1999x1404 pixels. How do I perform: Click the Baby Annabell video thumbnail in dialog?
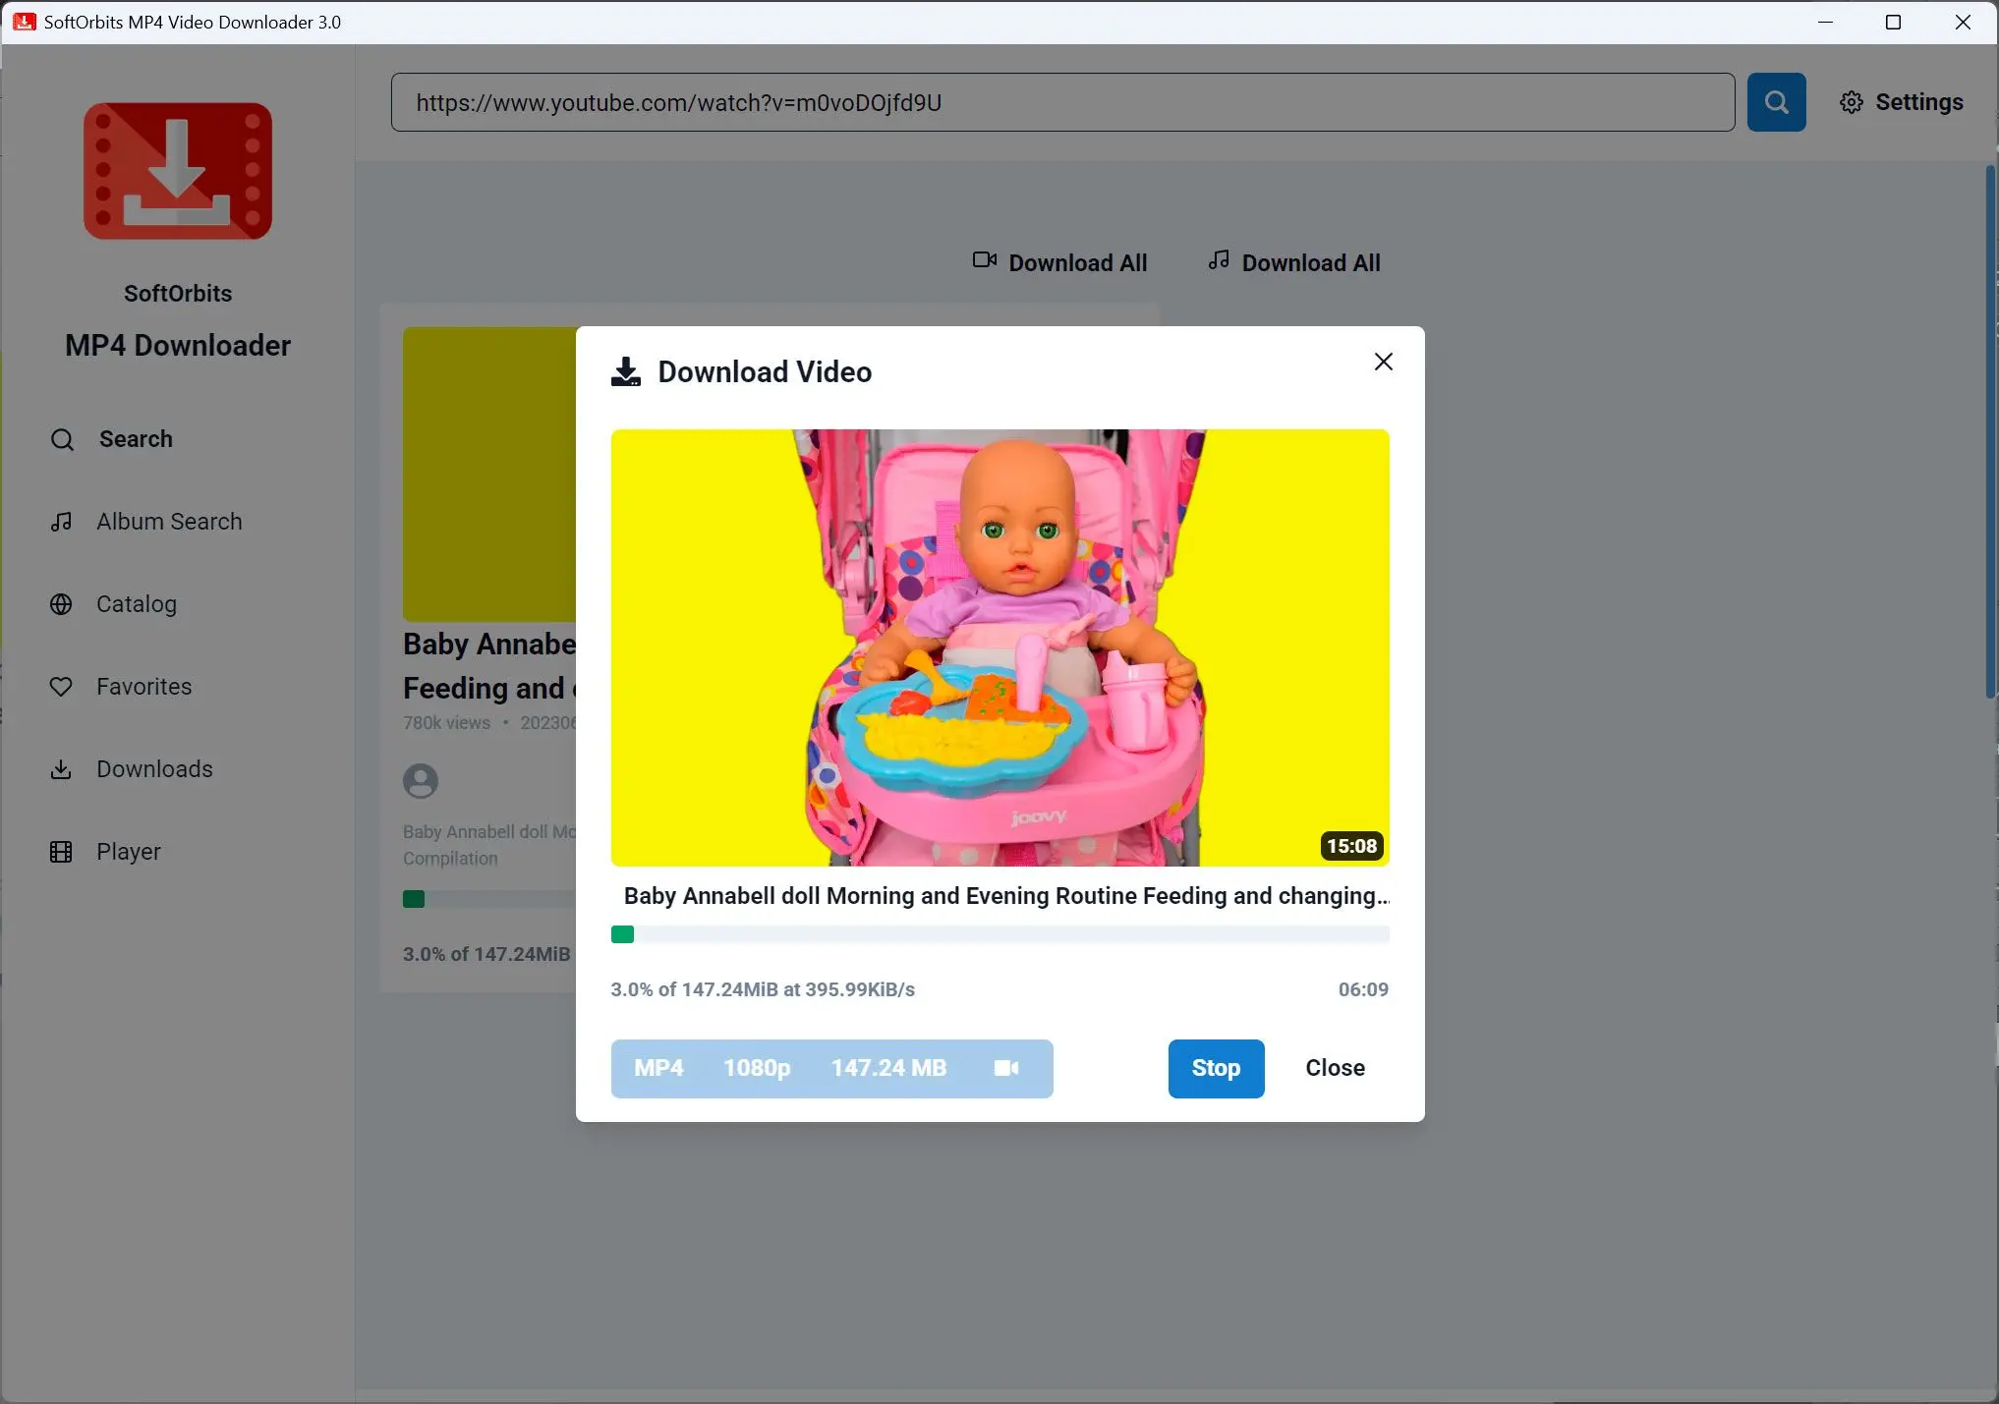click(x=1000, y=647)
